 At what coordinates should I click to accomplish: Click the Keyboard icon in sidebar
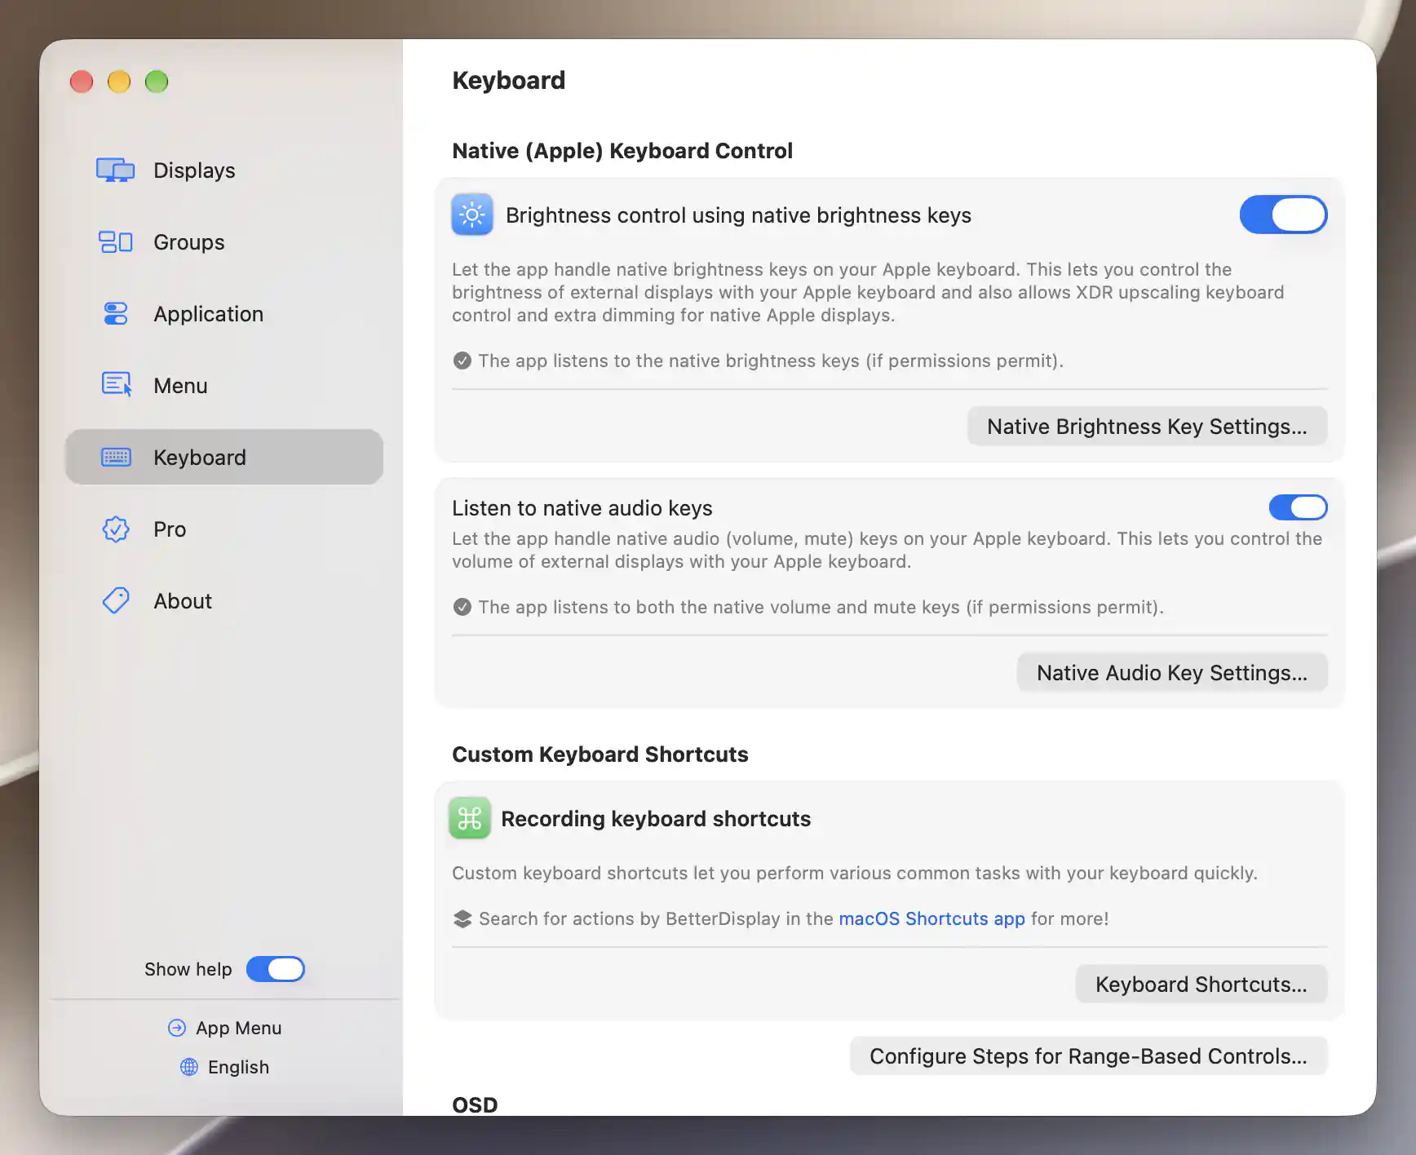point(116,457)
